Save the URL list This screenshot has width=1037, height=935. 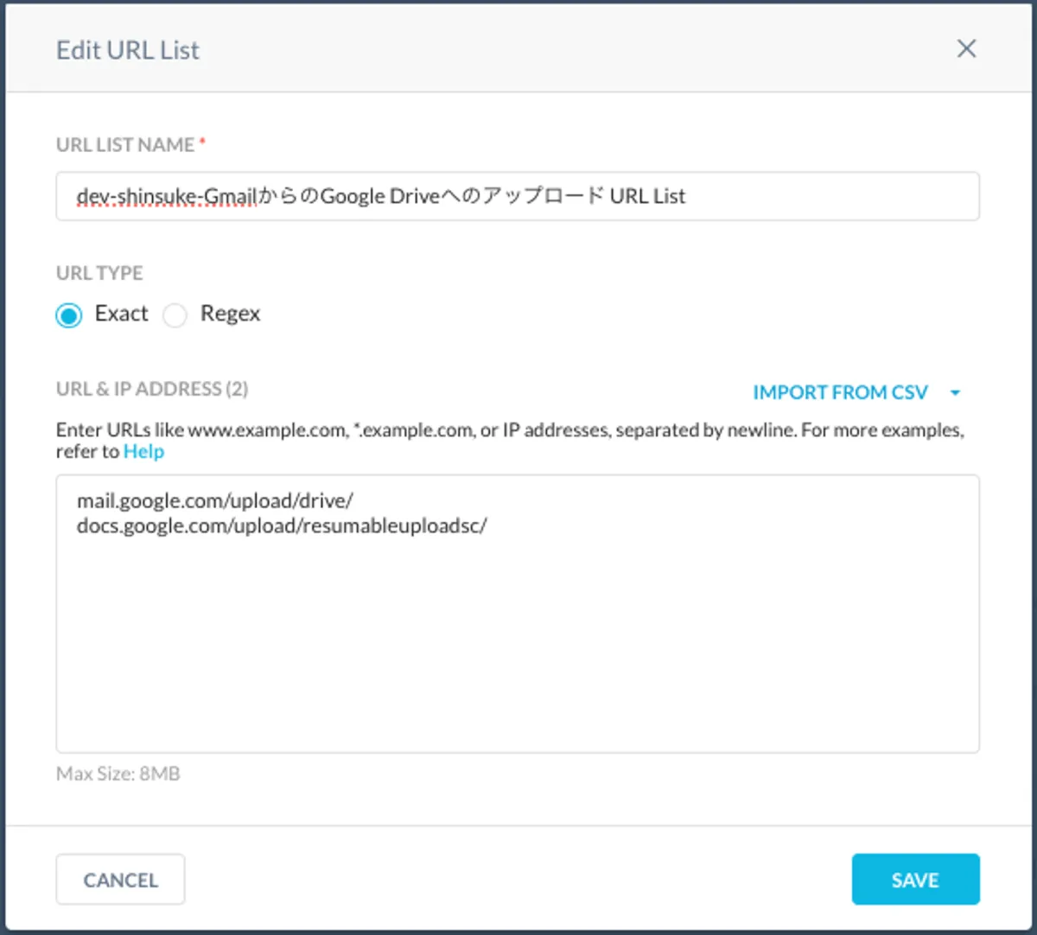[x=915, y=880]
